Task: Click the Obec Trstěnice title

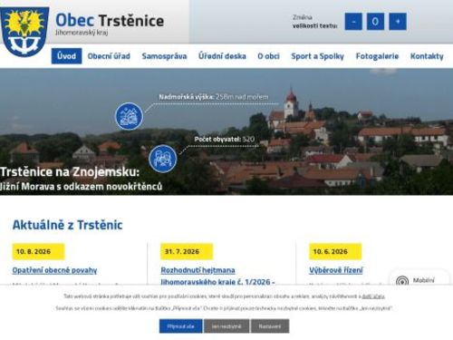Action: [110, 20]
